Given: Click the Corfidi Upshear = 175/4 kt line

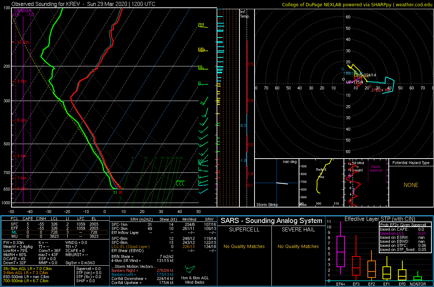Looking at the screenshot, I should [142, 283].
